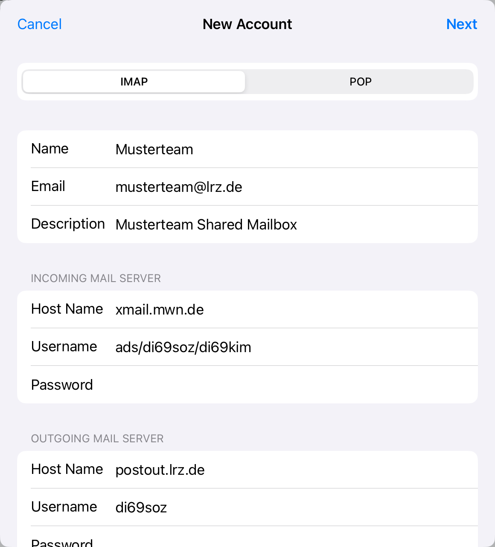Tap the Description row label
495x547 pixels.
[68, 224]
